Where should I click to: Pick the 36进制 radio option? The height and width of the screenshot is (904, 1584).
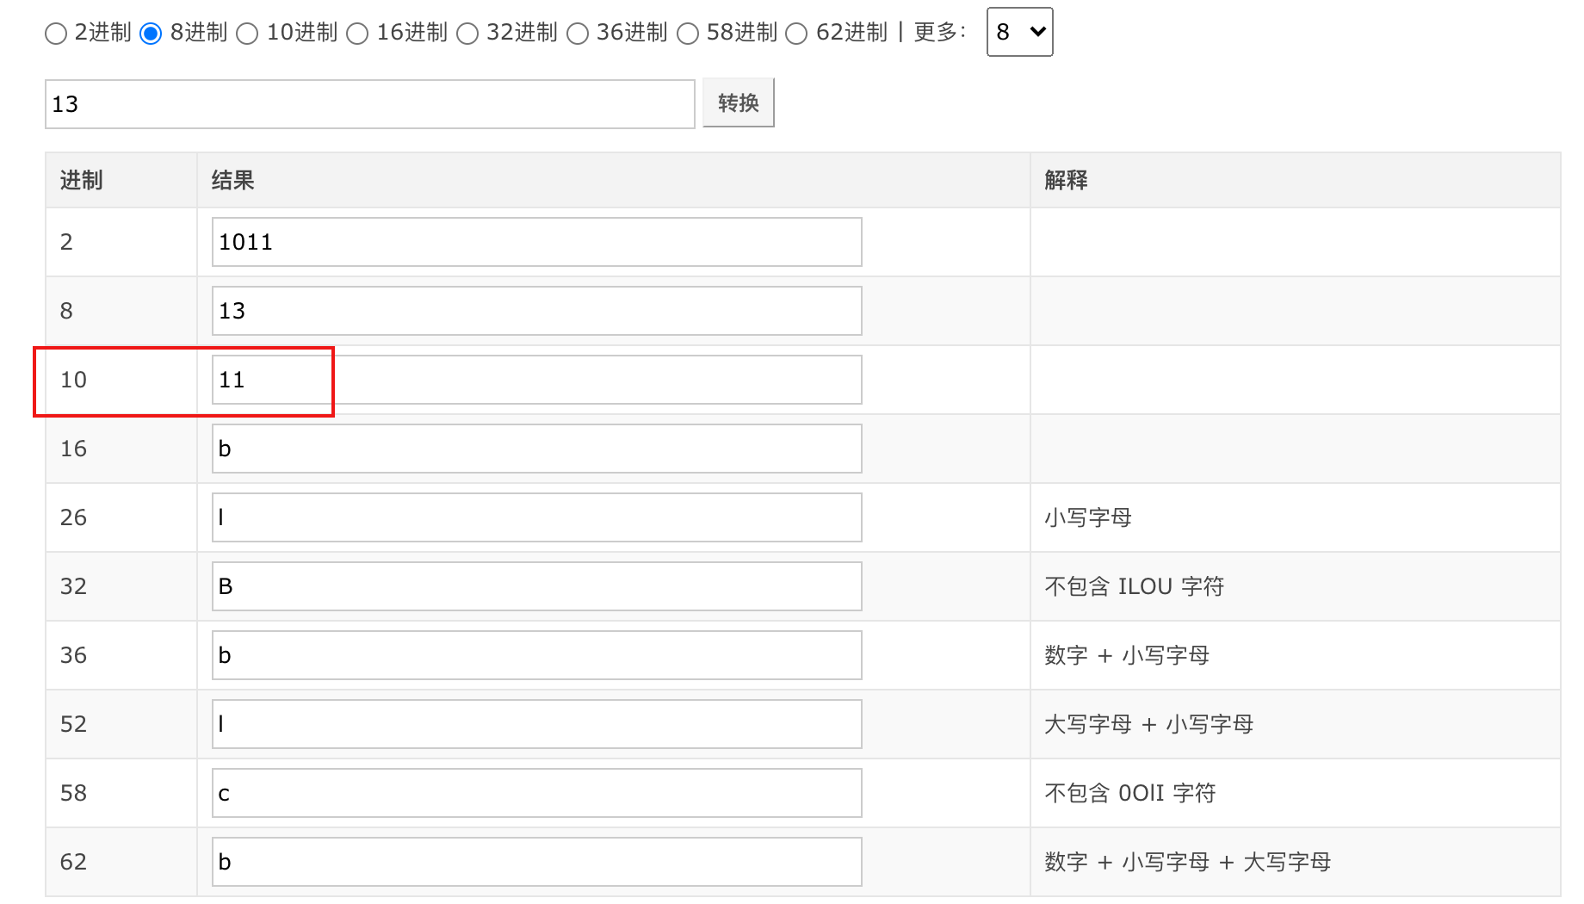pos(578,34)
